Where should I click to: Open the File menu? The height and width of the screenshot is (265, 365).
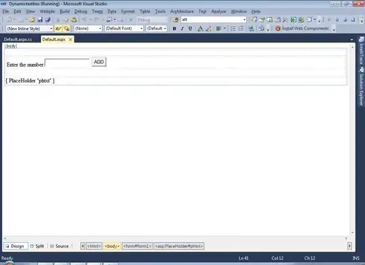point(5,11)
